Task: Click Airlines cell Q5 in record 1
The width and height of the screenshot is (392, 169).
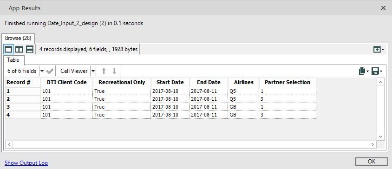Action: pyautogui.click(x=244, y=91)
